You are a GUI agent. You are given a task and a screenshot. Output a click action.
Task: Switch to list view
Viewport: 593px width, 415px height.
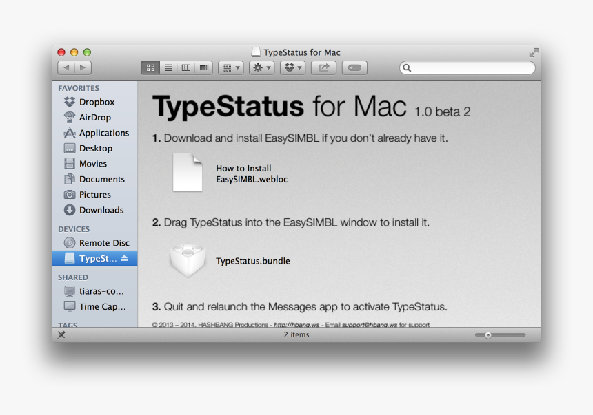(168, 67)
